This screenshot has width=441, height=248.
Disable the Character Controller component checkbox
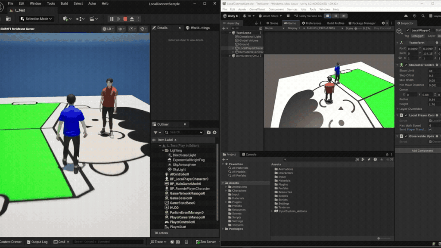coord(406,65)
